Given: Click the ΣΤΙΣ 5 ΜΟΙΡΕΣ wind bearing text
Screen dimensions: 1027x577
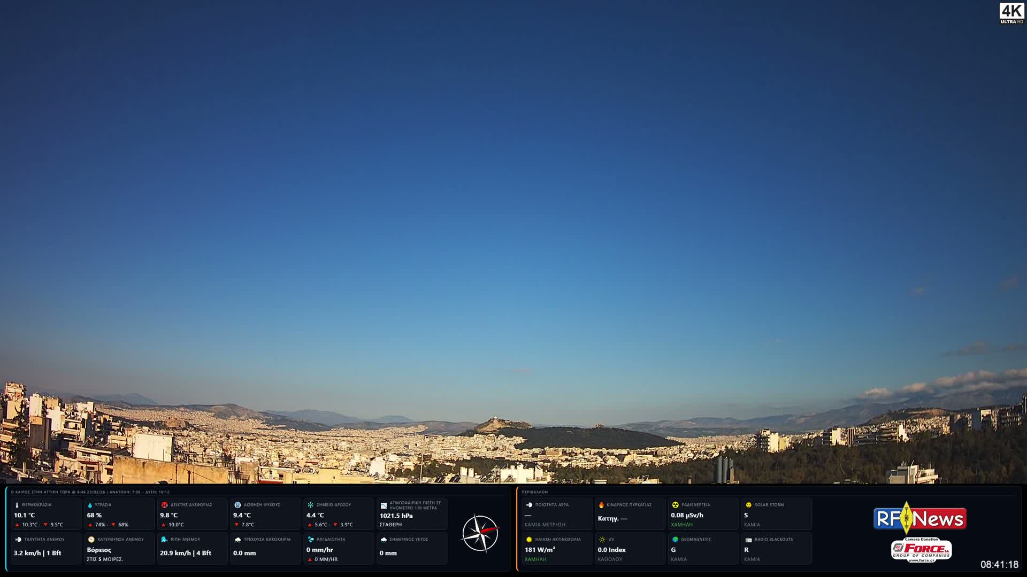Looking at the screenshot, I should 105,559.
